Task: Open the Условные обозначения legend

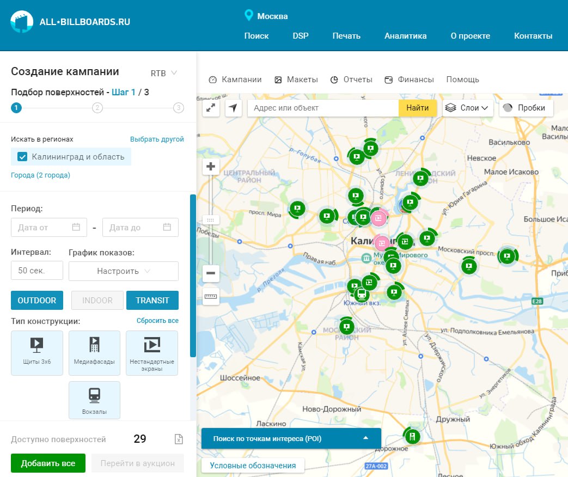Action: (253, 466)
